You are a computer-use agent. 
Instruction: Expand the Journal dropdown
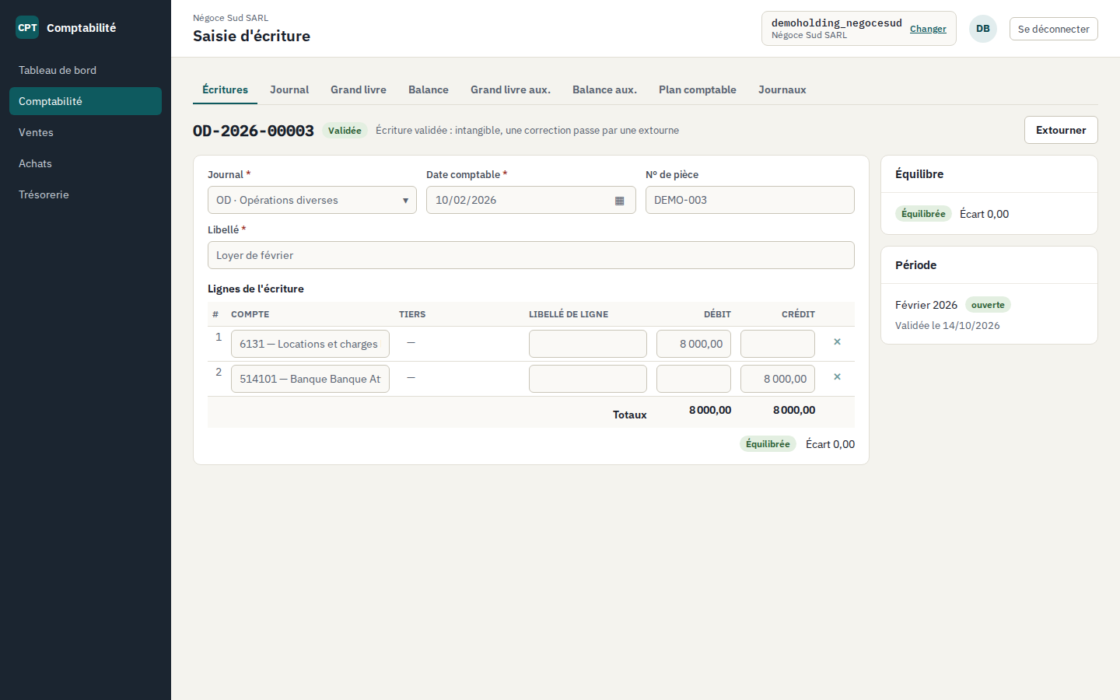(312, 200)
